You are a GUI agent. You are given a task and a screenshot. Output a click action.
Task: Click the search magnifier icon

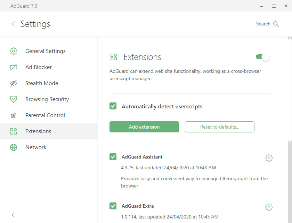coord(276,24)
